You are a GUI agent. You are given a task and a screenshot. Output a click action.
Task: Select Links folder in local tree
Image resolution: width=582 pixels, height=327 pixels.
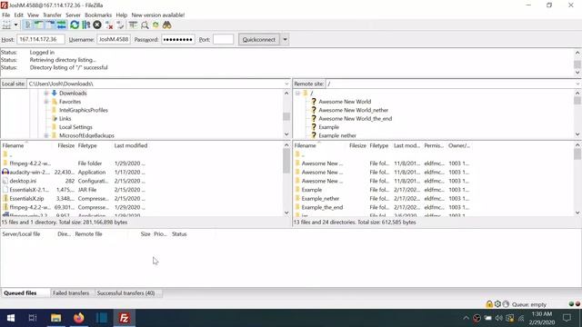[x=65, y=119]
